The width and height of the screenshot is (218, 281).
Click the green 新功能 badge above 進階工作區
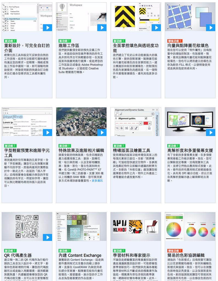[65, 41]
